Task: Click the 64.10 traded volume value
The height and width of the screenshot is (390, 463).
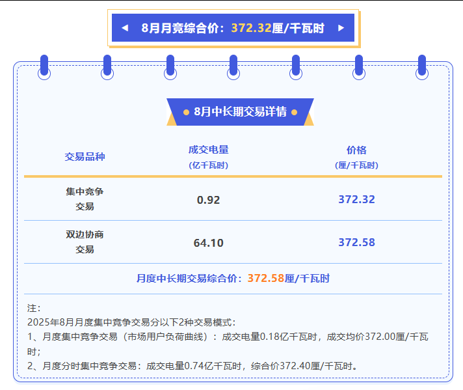Action: click(x=208, y=243)
